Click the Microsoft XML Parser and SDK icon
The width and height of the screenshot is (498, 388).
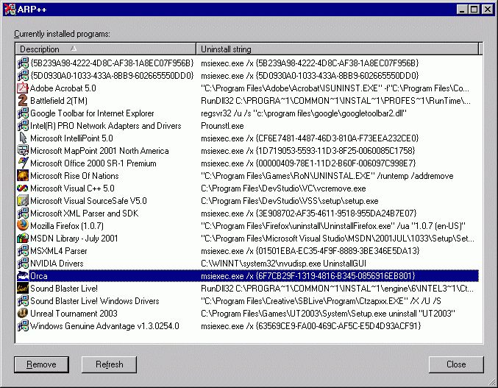tap(23, 214)
